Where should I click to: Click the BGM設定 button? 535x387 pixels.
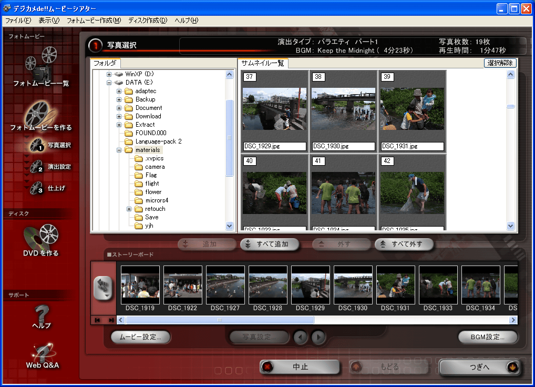pos(488,337)
